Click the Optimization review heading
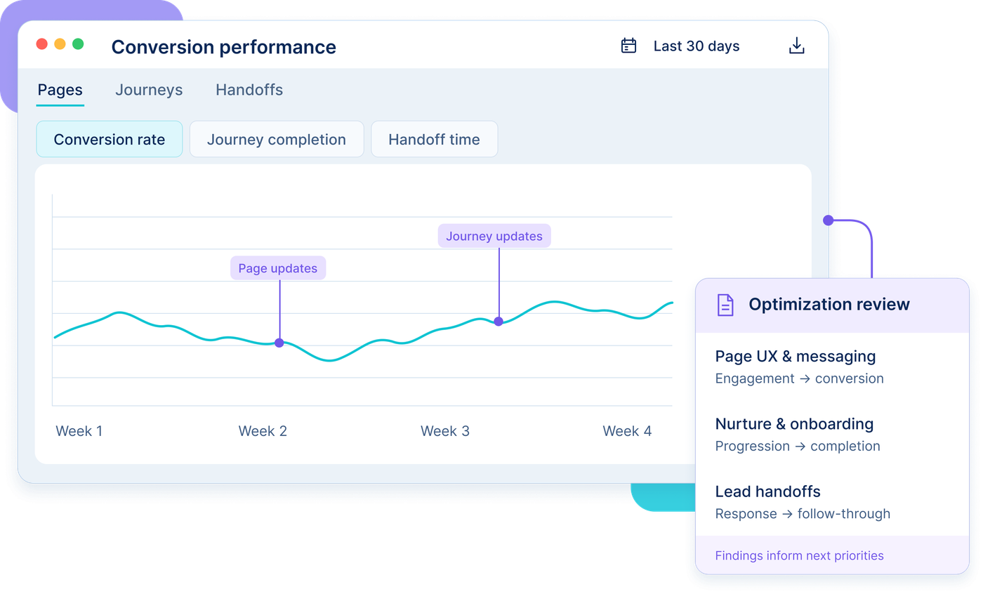Screen dimensions: 983x594 point(829,305)
